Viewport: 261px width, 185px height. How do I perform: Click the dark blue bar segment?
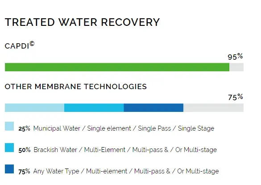(x=153, y=107)
